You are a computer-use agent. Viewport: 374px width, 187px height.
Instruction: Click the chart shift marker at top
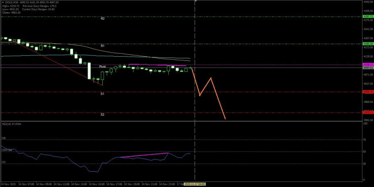195,1
